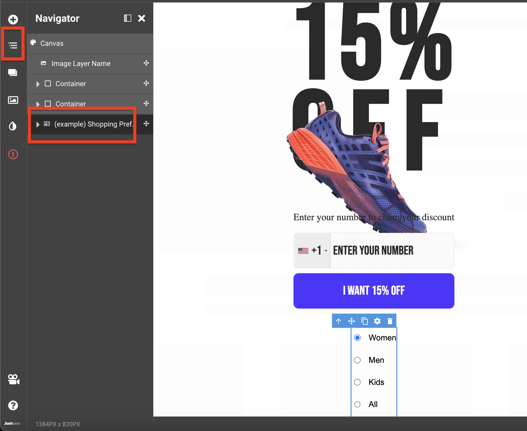Image resolution: width=527 pixels, height=431 pixels.
Task: Click the I WANT 15% OFF button
Action: click(374, 291)
